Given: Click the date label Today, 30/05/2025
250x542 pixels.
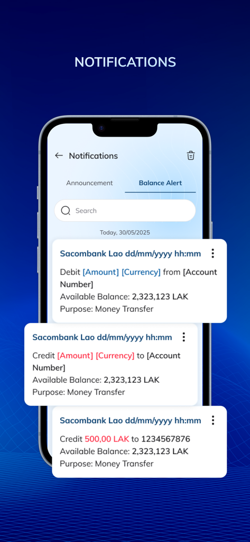Looking at the screenshot, I should (x=125, y=233).
